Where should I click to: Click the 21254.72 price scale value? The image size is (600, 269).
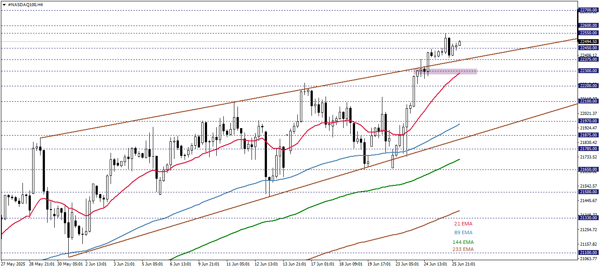[589, 229]
